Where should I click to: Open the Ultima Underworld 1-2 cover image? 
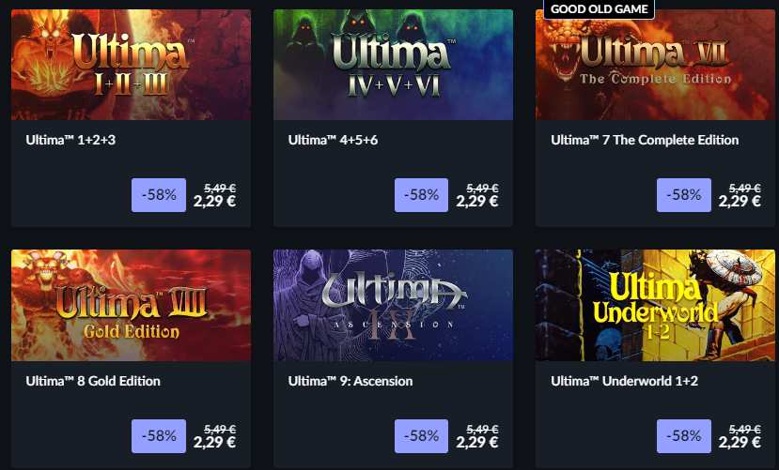point(655,305)
